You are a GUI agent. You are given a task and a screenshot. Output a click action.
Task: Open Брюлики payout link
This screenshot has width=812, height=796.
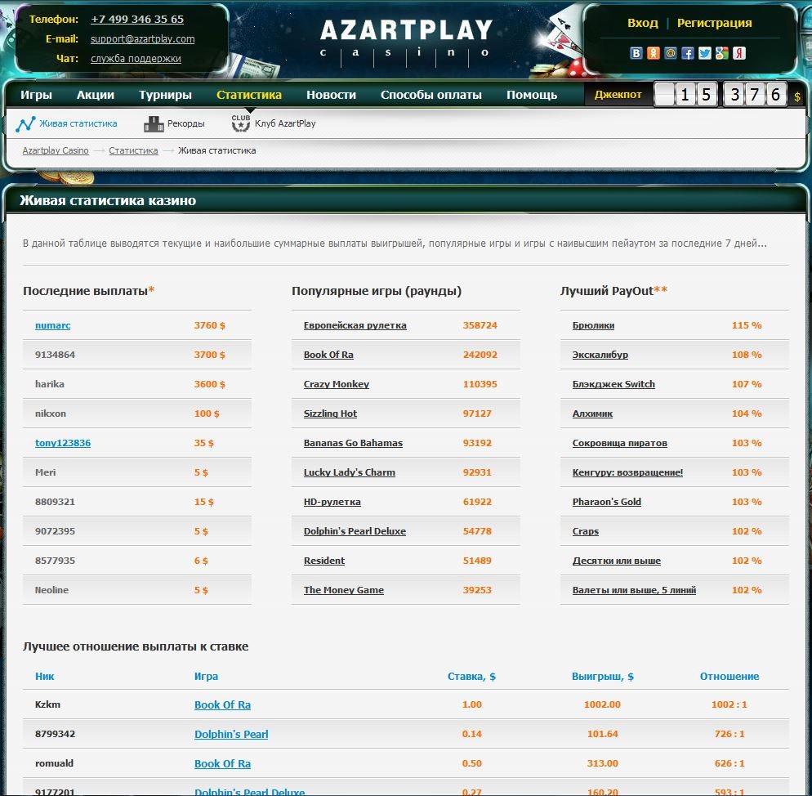pos(593,325)
